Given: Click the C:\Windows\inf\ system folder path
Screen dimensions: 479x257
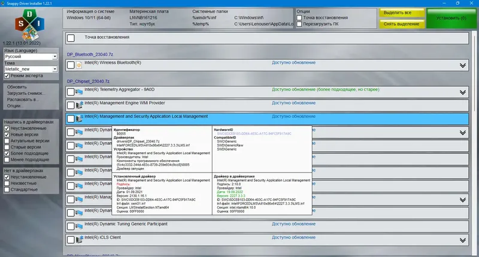Looking at the screenshot, I should (249, 18).
